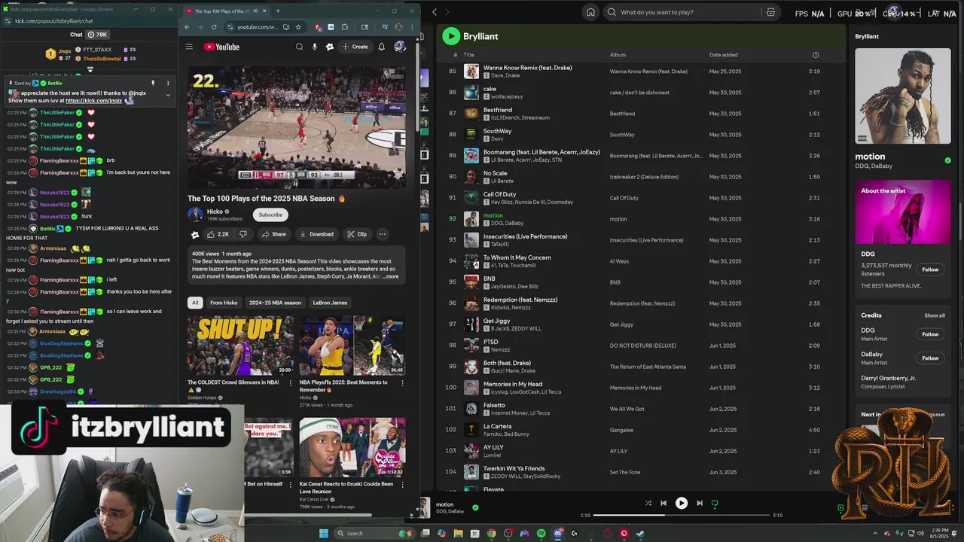The image size is (964, 542).
Task: Expand video description with ...more
Action: point(389,276)
